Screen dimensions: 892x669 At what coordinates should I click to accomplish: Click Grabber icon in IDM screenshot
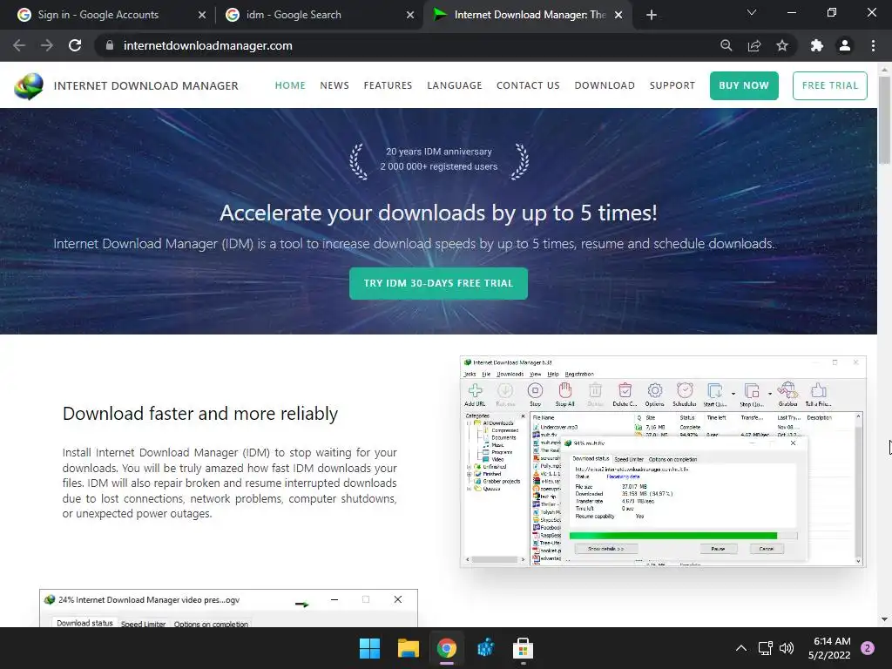(787, 394)
